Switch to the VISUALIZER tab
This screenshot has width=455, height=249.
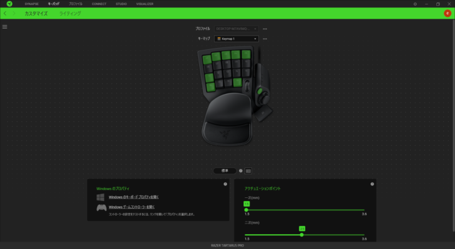coord(144,4)
